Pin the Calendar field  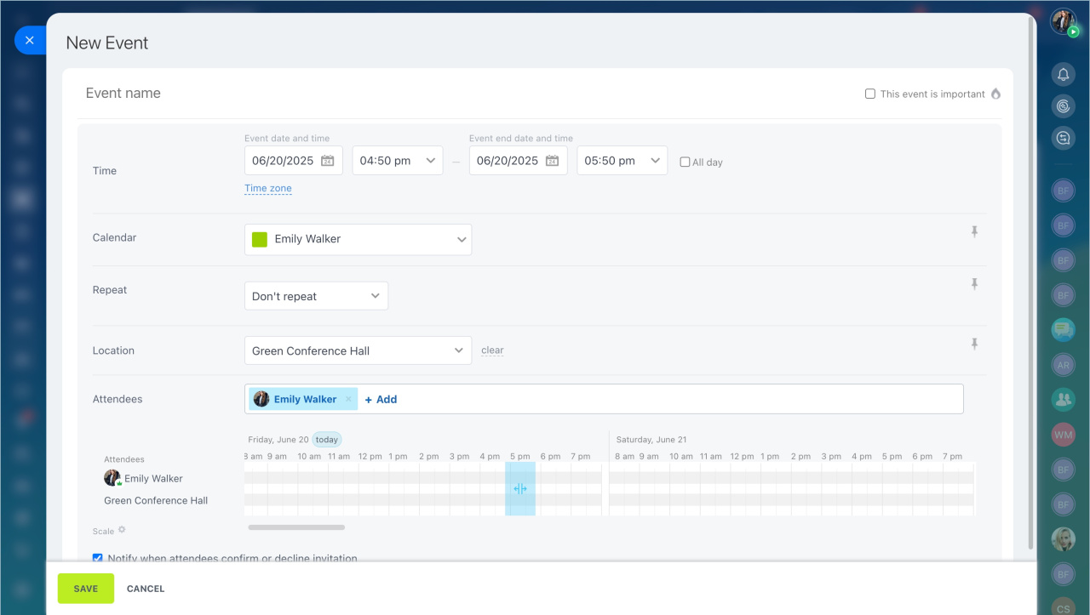(x=974, y=231)
